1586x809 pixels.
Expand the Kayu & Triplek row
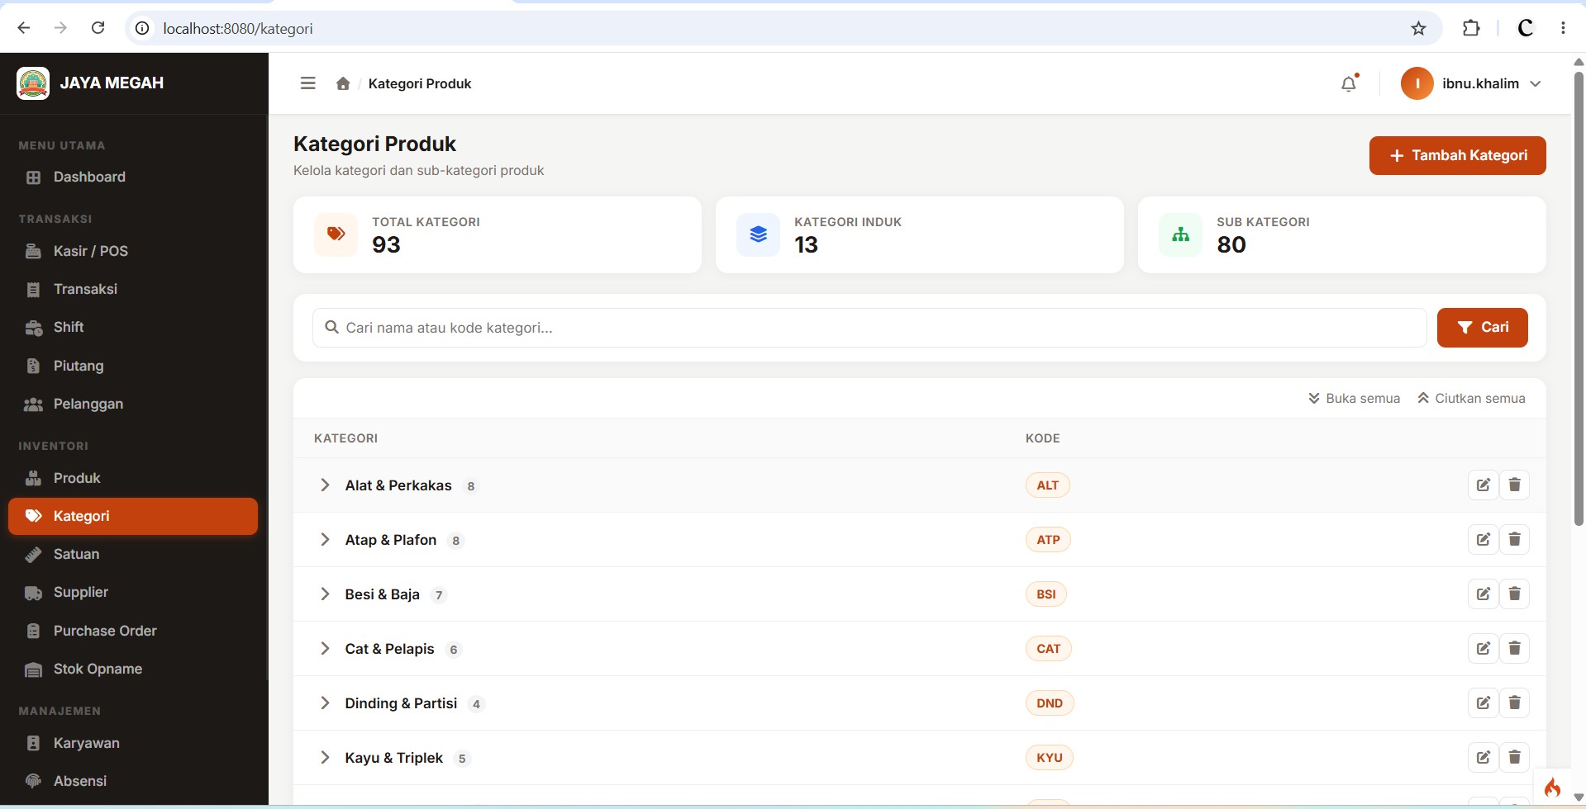pos(325,757)
